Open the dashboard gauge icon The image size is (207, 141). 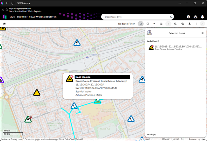point(196,17)
